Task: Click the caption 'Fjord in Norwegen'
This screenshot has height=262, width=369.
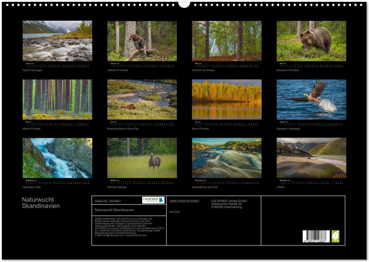Action: 32,70
